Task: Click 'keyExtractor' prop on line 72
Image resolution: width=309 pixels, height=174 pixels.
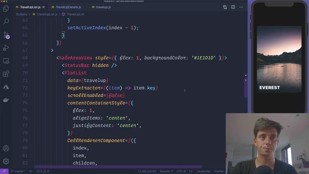Action: 84,88
